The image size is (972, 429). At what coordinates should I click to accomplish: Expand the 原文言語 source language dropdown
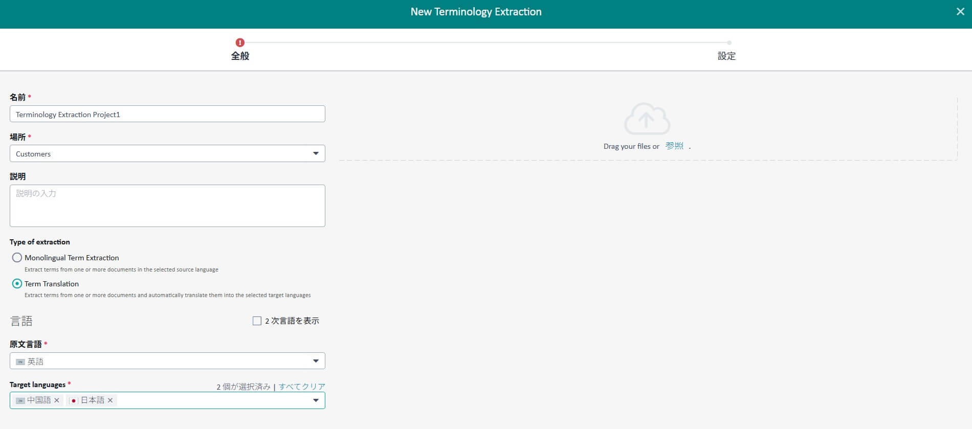[x=316, y=361]
